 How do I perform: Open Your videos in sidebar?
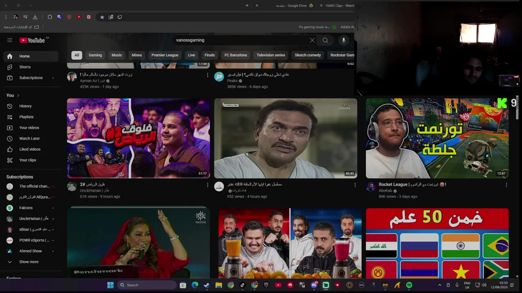31,128
